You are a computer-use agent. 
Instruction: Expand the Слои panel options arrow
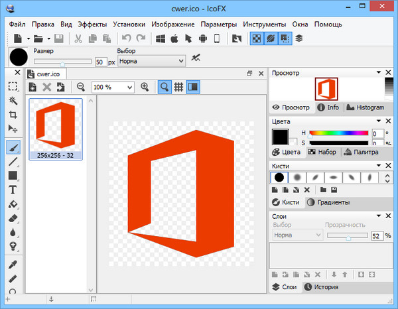click(x=379, y=216)
